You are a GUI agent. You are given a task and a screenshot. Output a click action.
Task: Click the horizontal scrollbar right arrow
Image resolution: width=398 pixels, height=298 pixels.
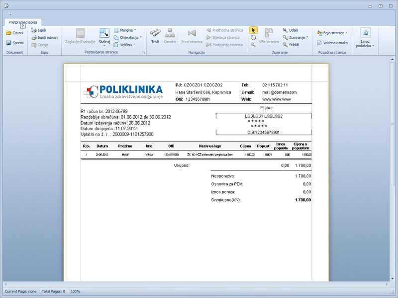pyautogui.click(x=387, y=284)
